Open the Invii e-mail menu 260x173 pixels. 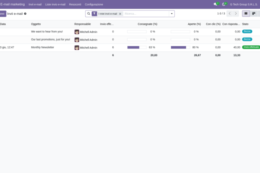tap(35, 4)
